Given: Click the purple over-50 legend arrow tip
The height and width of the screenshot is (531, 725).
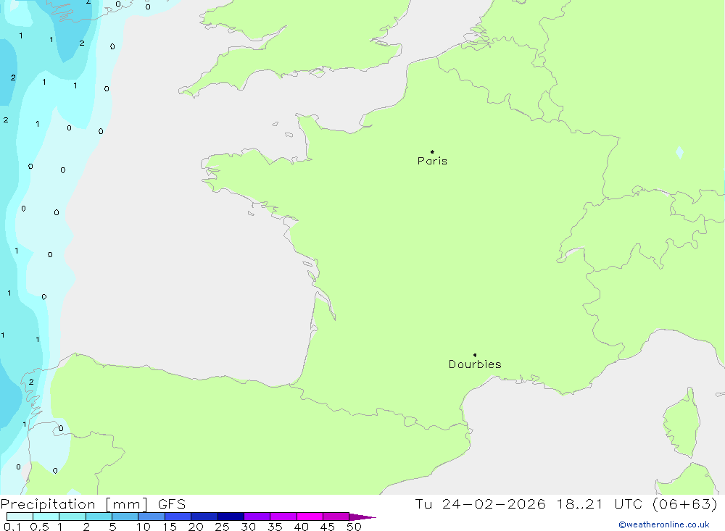Looking at the screenshot, I should [x=363, y=517].
